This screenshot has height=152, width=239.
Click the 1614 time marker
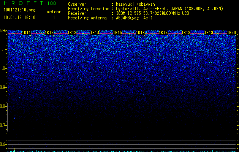click(95, 33)
